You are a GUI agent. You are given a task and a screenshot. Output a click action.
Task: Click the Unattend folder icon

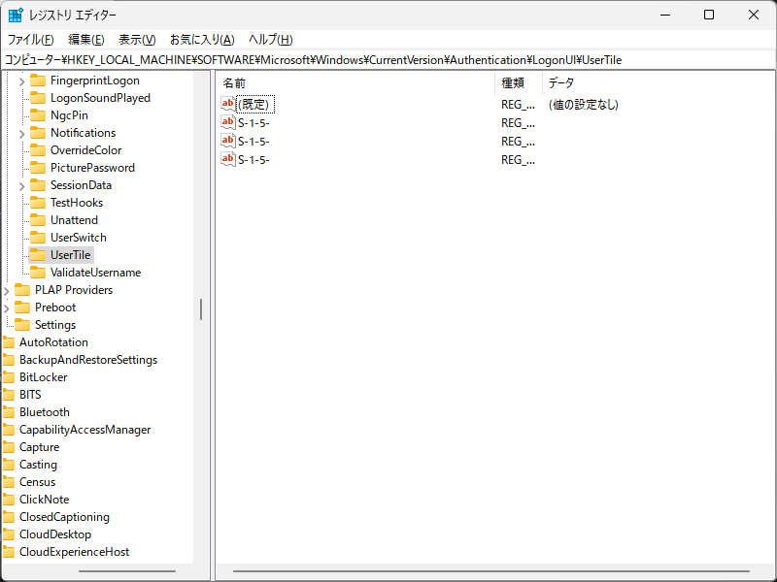[38, 220]
